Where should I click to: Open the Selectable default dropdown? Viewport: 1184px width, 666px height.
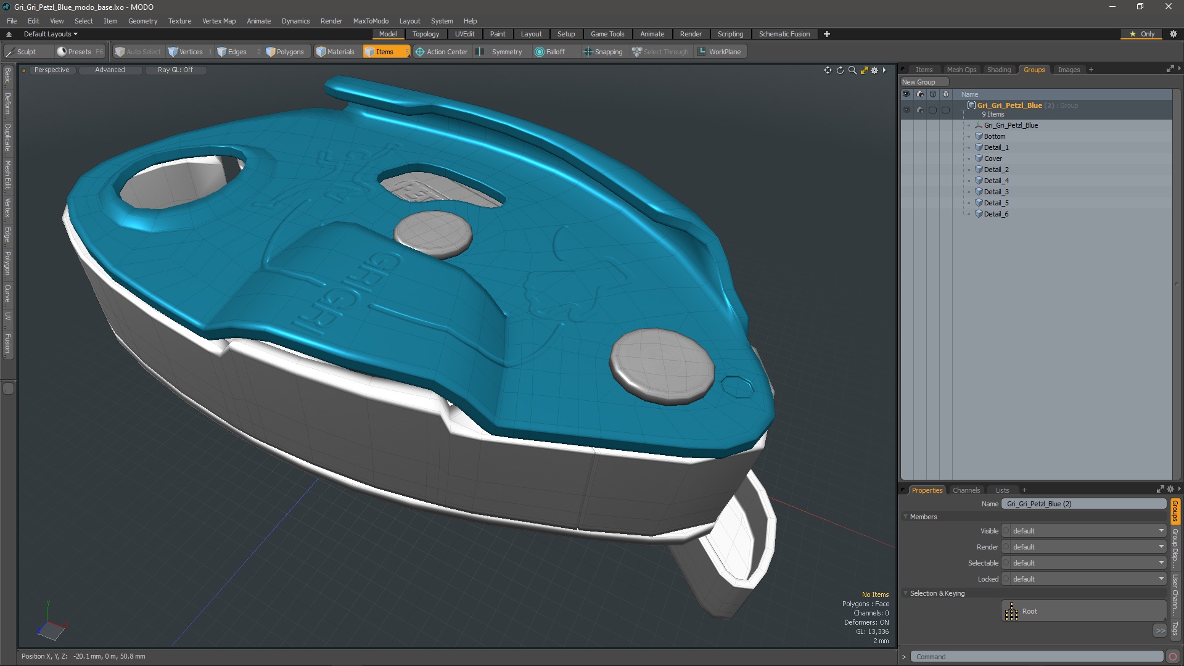[1084, 563]
